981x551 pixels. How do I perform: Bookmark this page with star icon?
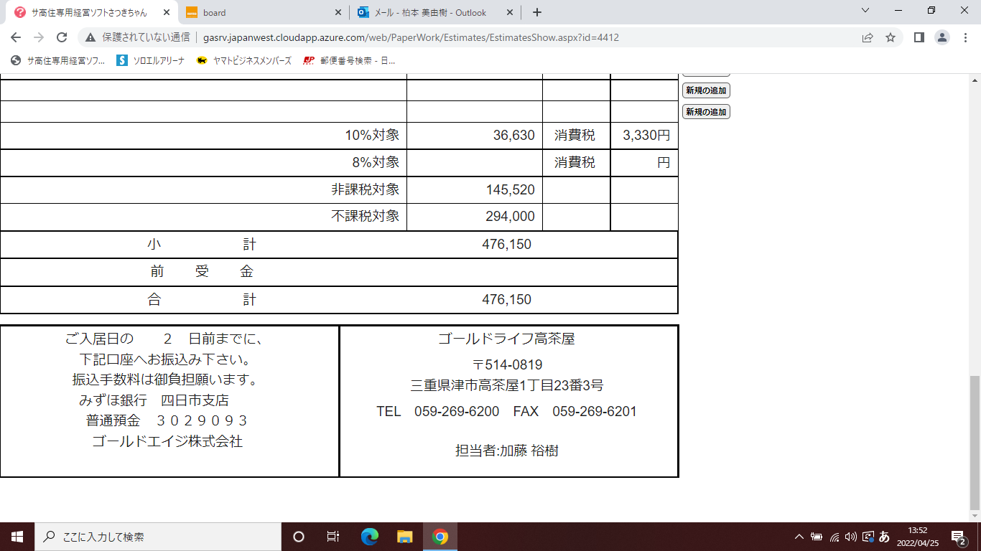point(891,37)
